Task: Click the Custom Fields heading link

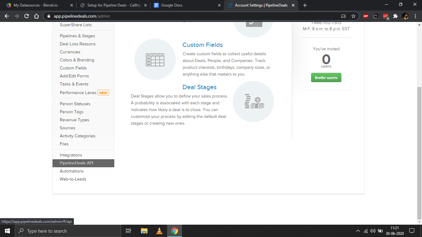Action: 203,45
